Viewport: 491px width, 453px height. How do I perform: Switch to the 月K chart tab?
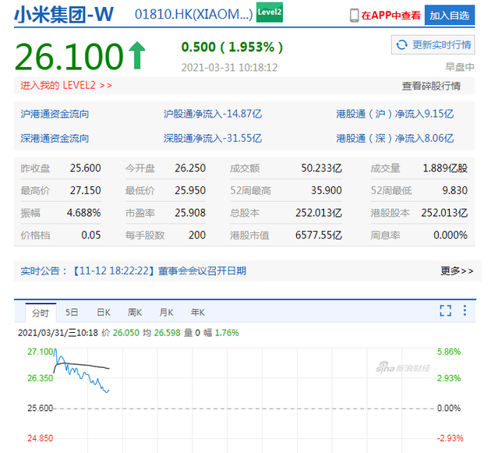coord(166,313)
